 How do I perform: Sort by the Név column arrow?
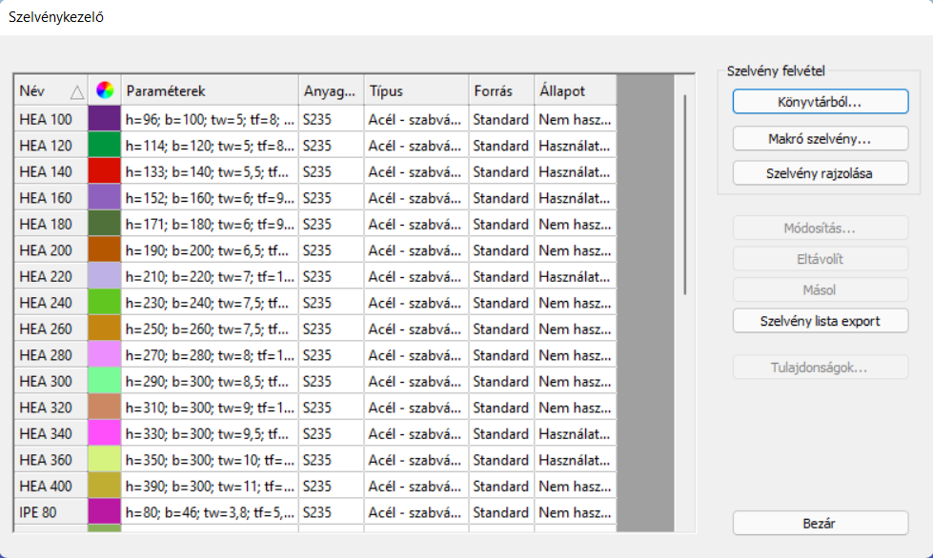tap(77, 92)
